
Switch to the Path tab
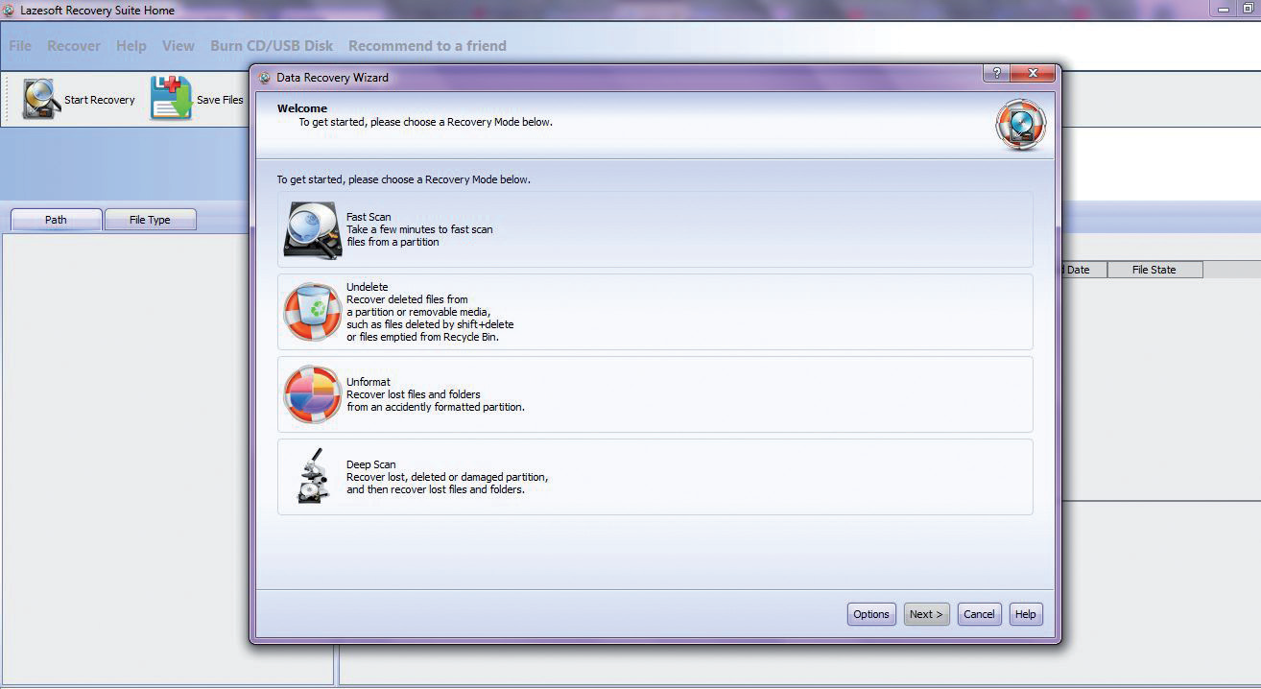point(56,220)
